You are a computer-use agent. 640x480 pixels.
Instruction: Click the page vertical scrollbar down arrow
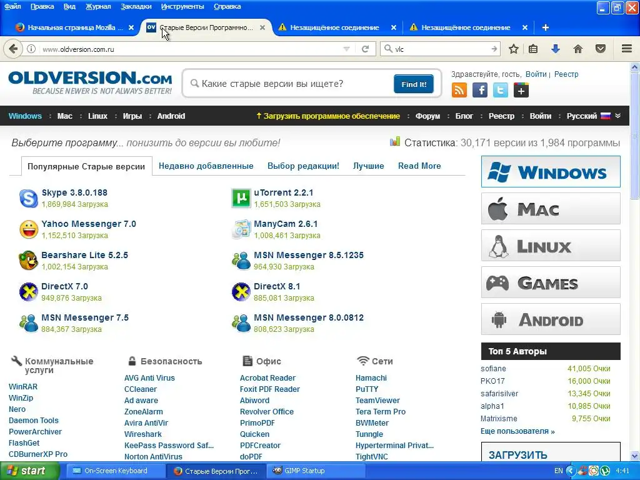click(635, 456)
